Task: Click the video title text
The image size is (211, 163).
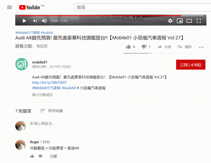Action: point(100,38)
